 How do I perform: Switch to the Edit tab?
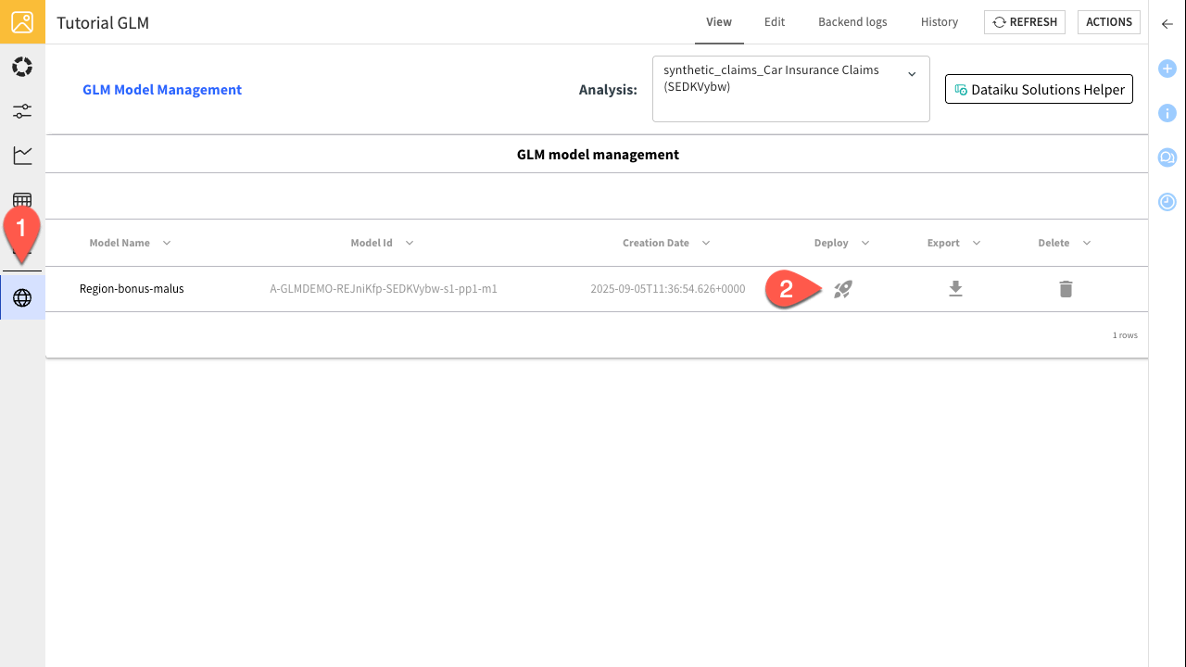(x=775, y=22)
